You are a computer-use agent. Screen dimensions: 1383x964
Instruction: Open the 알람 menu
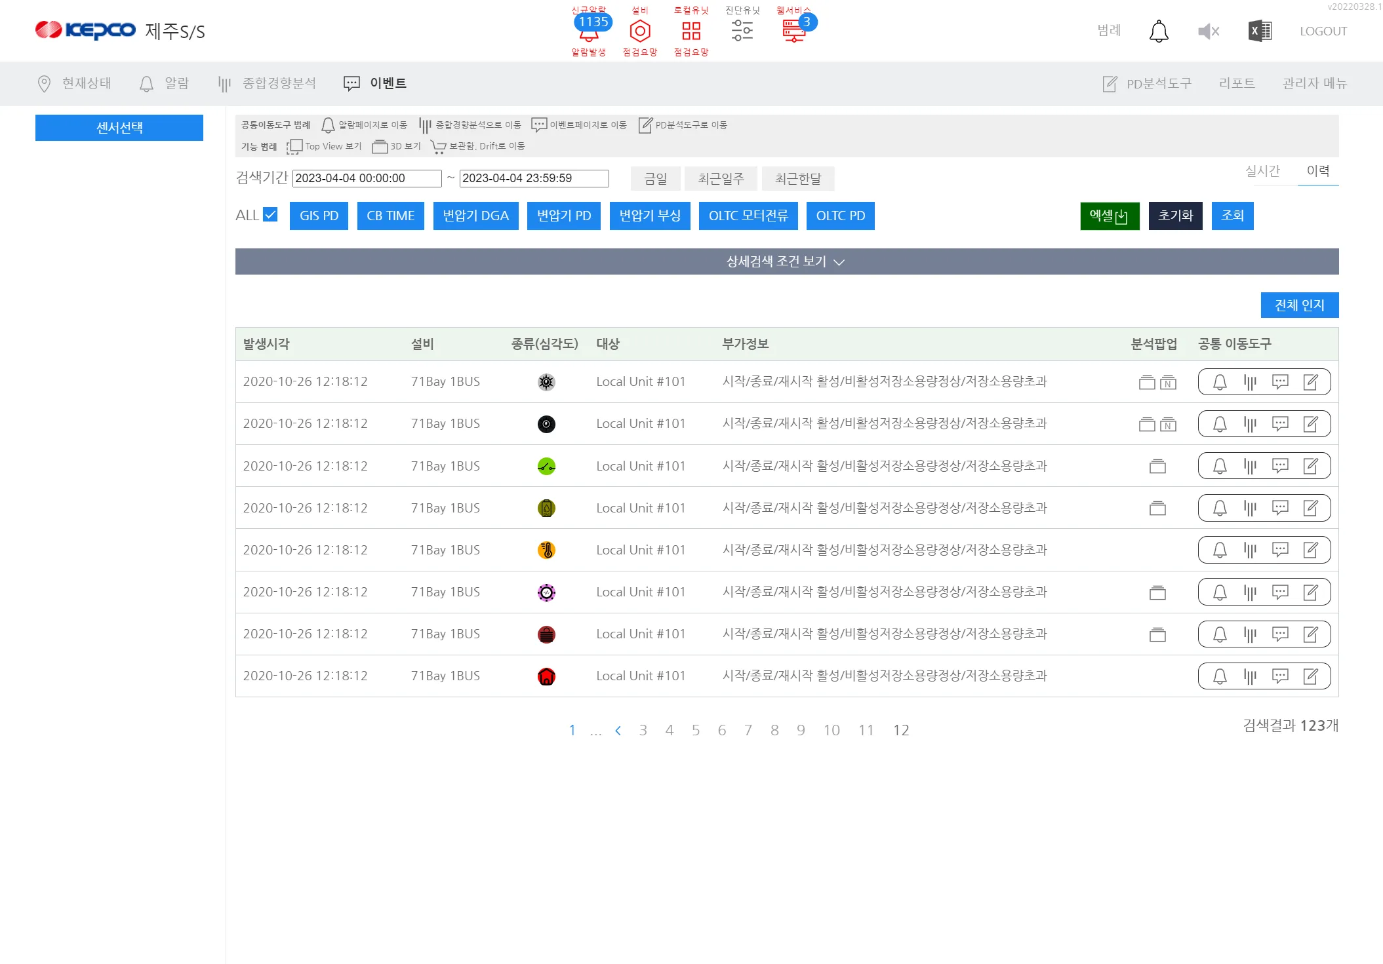(164, 83)
